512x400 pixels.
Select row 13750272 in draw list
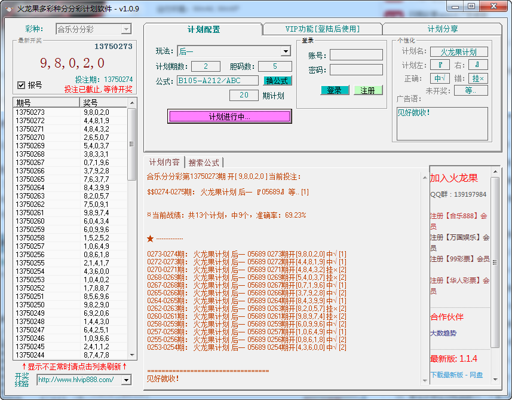click(70, 121)
